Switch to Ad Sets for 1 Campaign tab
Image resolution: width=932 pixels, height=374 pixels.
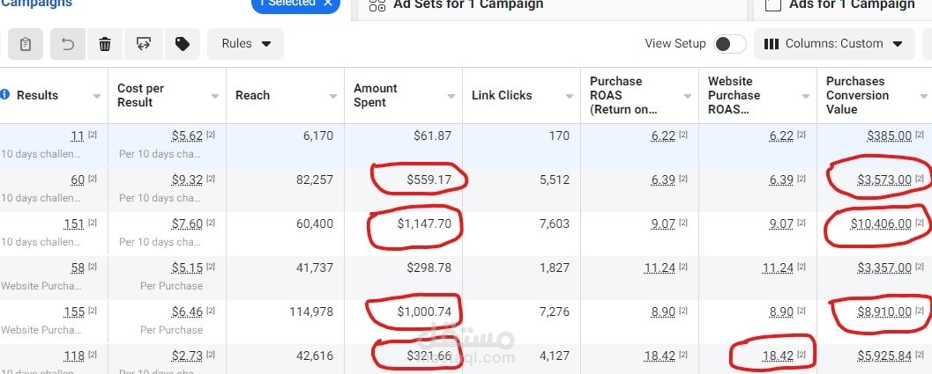click(x=467, y=5)
